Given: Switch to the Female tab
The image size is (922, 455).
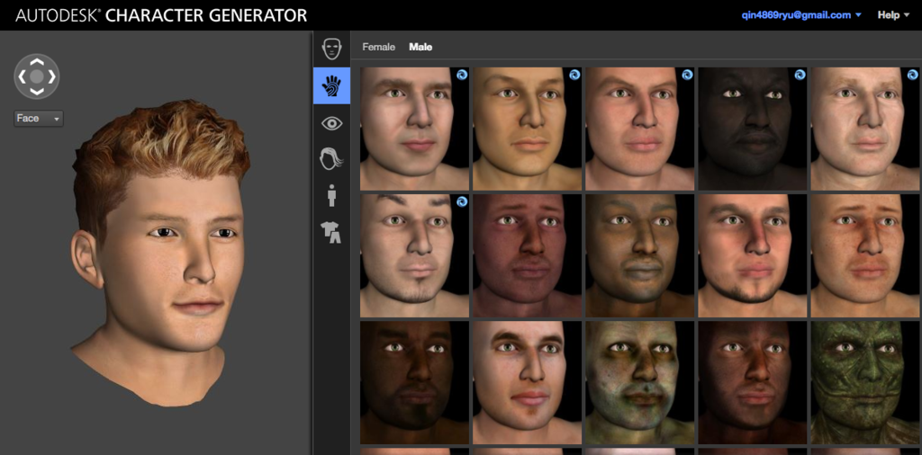Looking at the screenshot, I should [x=379, y=47].
